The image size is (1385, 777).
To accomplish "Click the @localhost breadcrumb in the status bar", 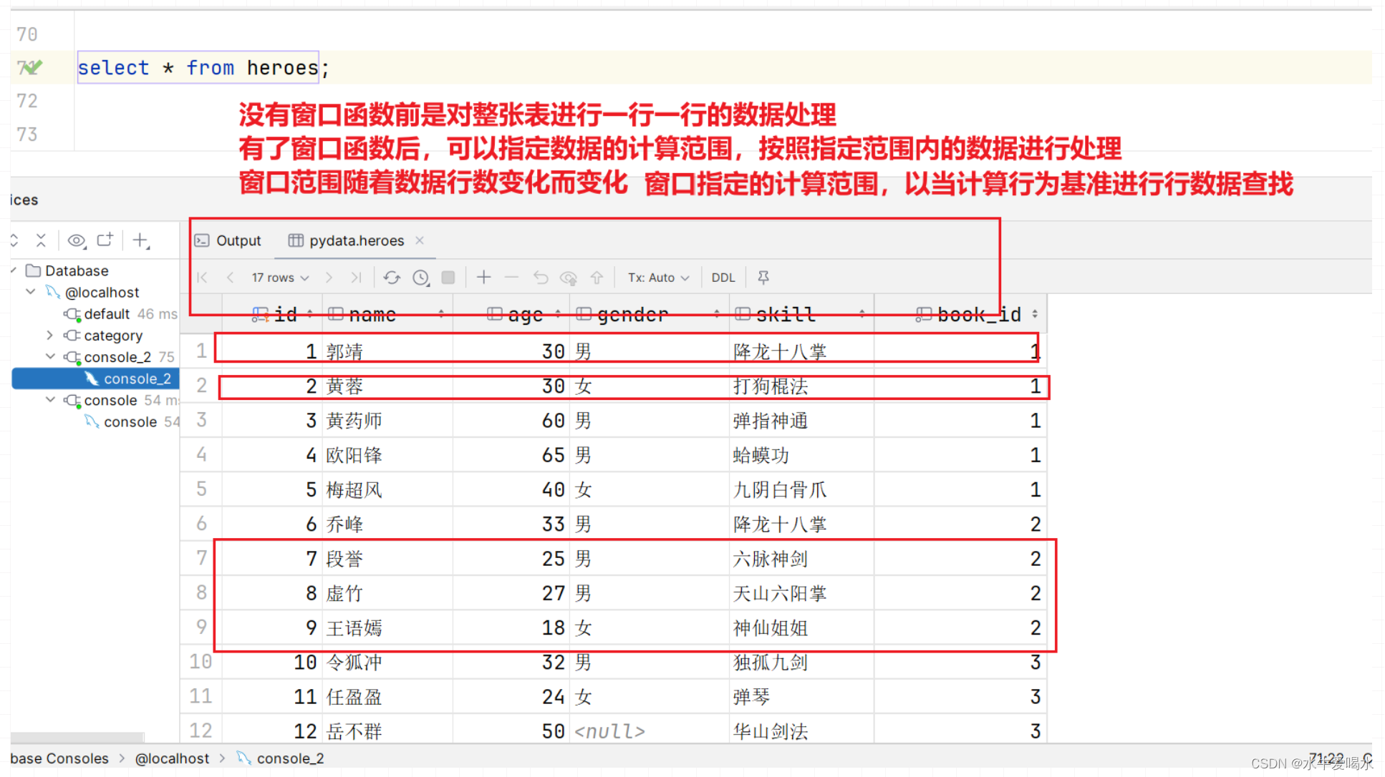I will (172, 758).
